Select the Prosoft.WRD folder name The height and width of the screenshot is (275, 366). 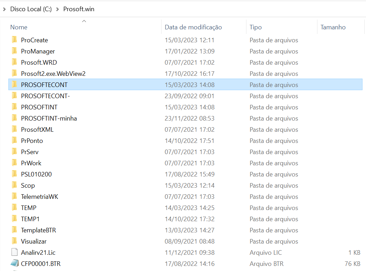click(39, 63)
